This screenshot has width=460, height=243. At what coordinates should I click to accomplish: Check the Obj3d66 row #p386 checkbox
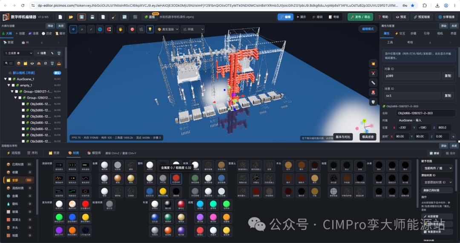click(x=23, y=104)
